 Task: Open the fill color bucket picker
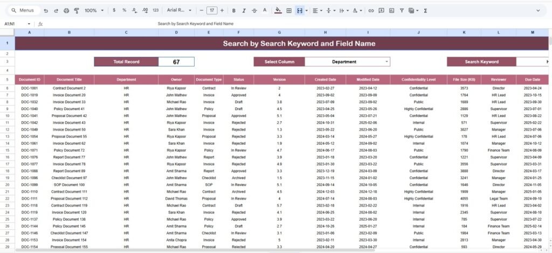click(278, 11)
